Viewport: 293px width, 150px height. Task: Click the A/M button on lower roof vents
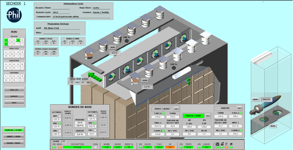click(x=145, y=80)
